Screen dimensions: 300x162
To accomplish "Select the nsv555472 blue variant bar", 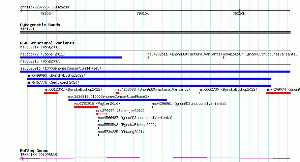I will (x=71, y=57).
